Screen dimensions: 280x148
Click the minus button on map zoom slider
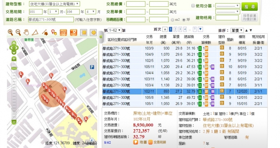tap(14, 122)
